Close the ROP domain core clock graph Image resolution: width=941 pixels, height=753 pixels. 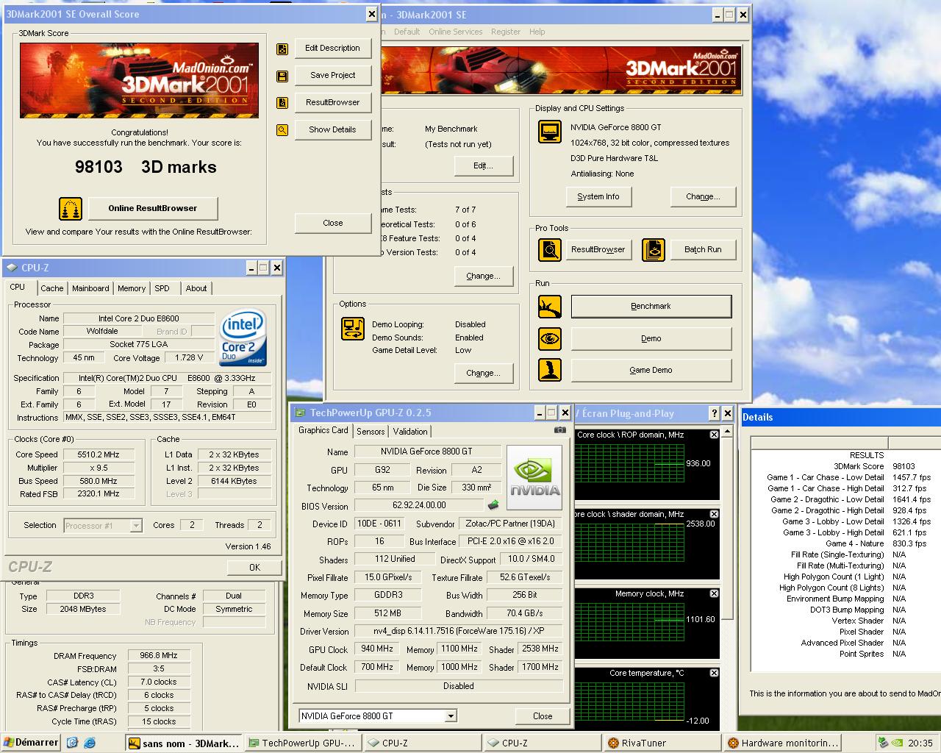(714, 435)
